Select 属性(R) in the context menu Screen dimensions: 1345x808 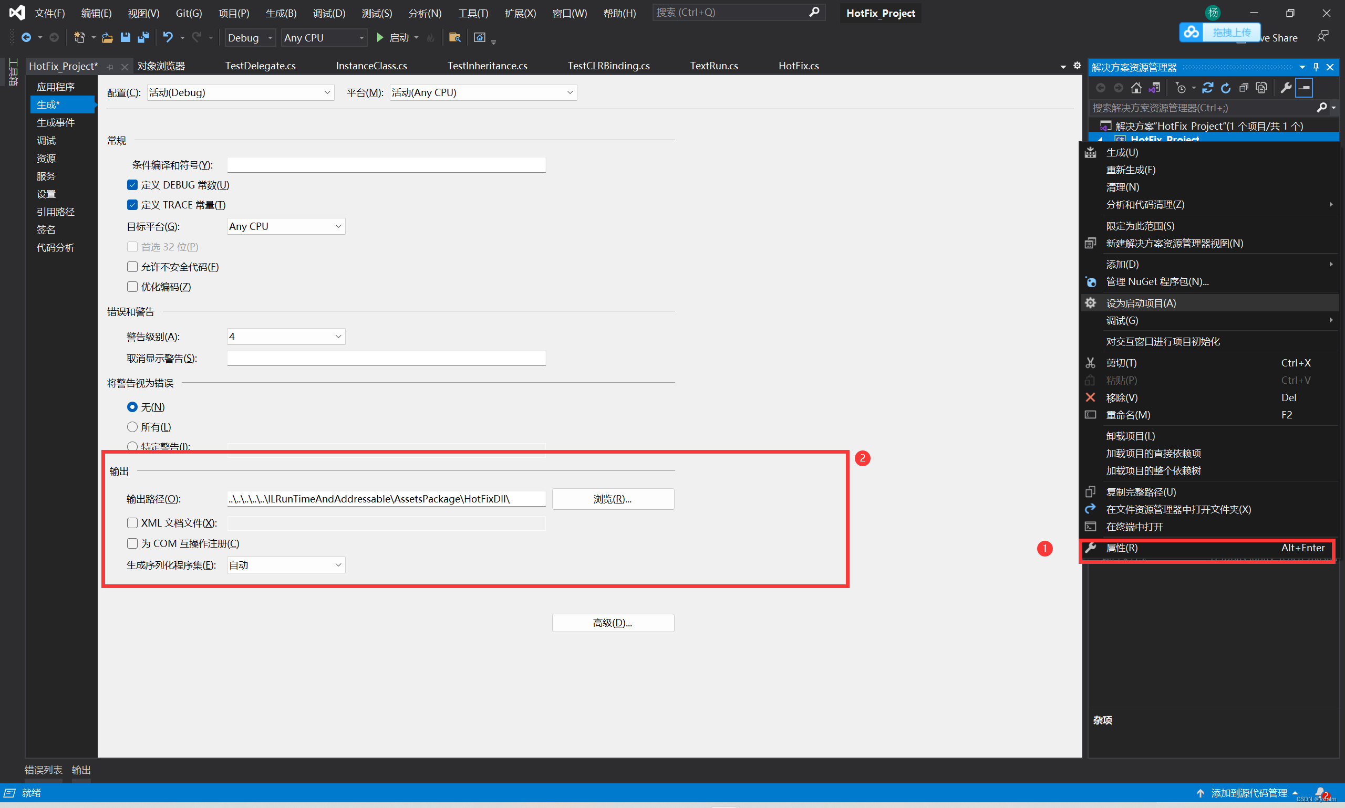(1209, 548)
